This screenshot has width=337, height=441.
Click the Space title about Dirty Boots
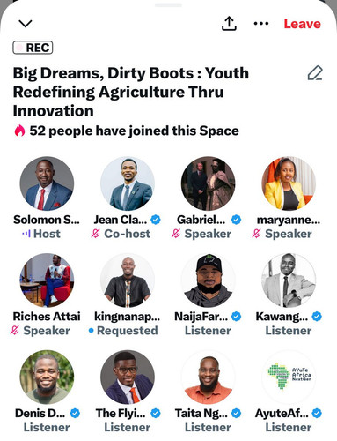point(131,92)
